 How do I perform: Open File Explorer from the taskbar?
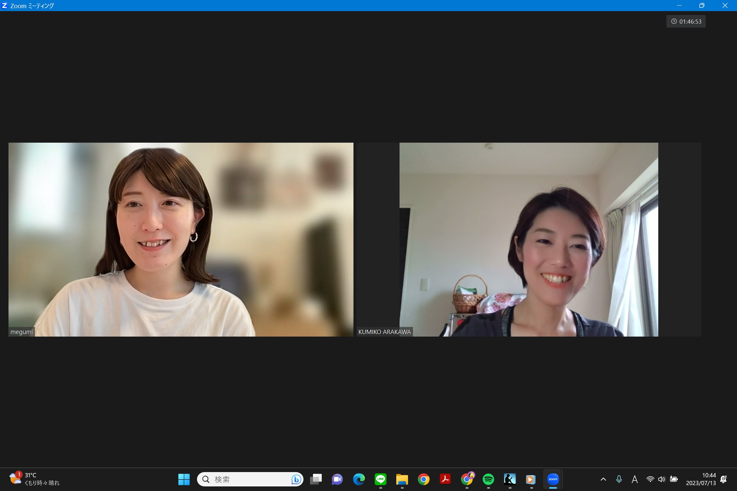tap(402, 479)
